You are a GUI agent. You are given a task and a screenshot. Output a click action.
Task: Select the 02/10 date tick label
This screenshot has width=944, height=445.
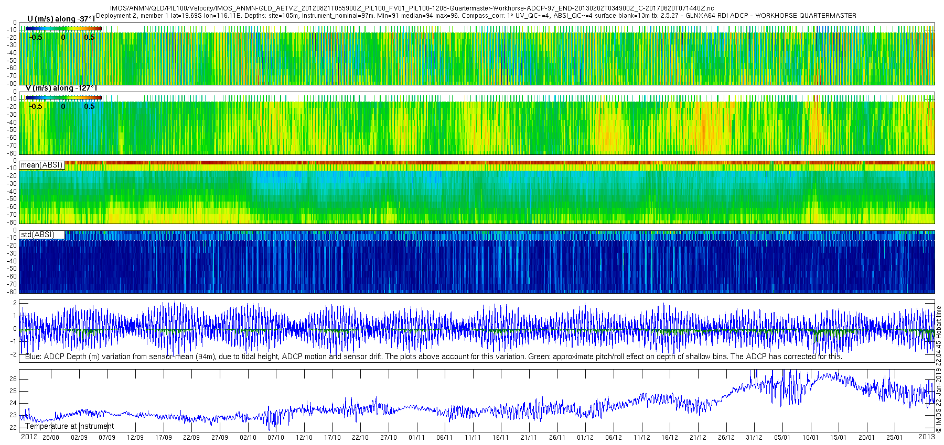coord(248,438)
